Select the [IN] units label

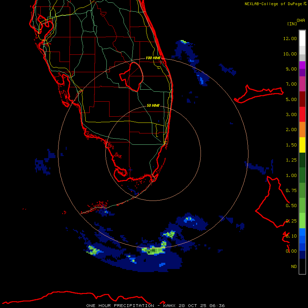pyautogui.click(x=292, y=24)
